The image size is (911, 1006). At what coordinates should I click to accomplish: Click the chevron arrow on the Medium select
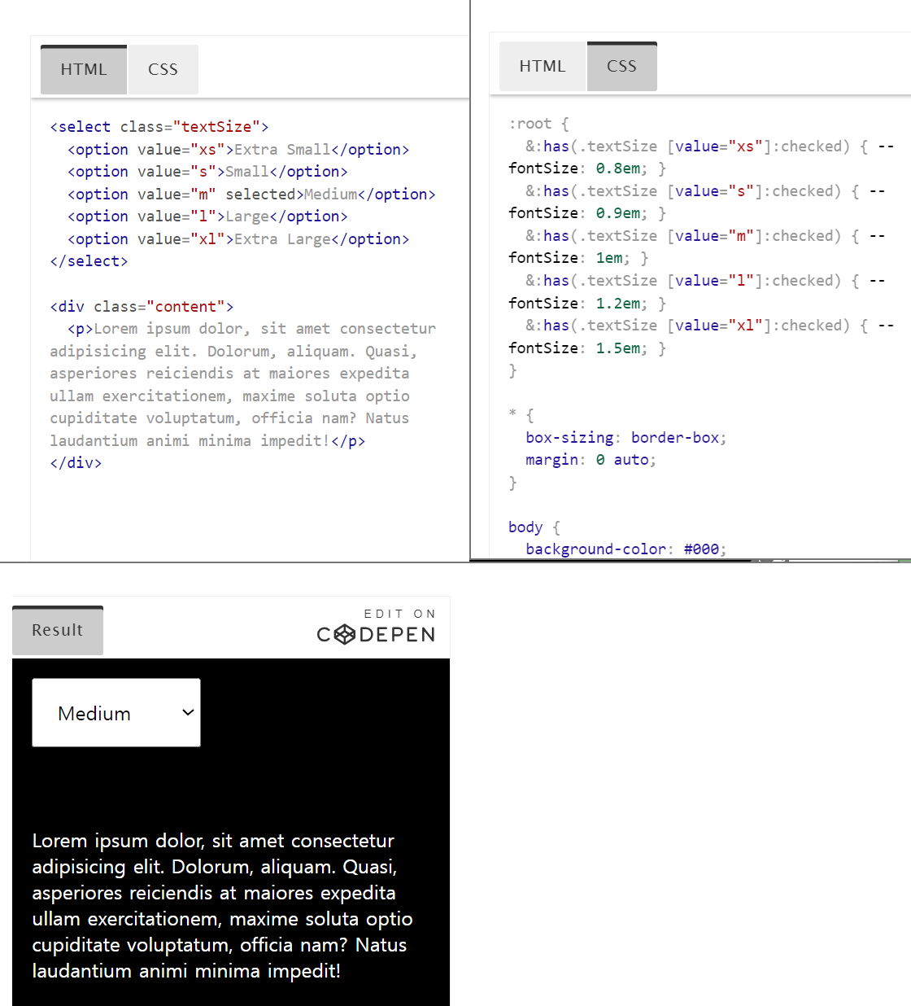point(188,713)
